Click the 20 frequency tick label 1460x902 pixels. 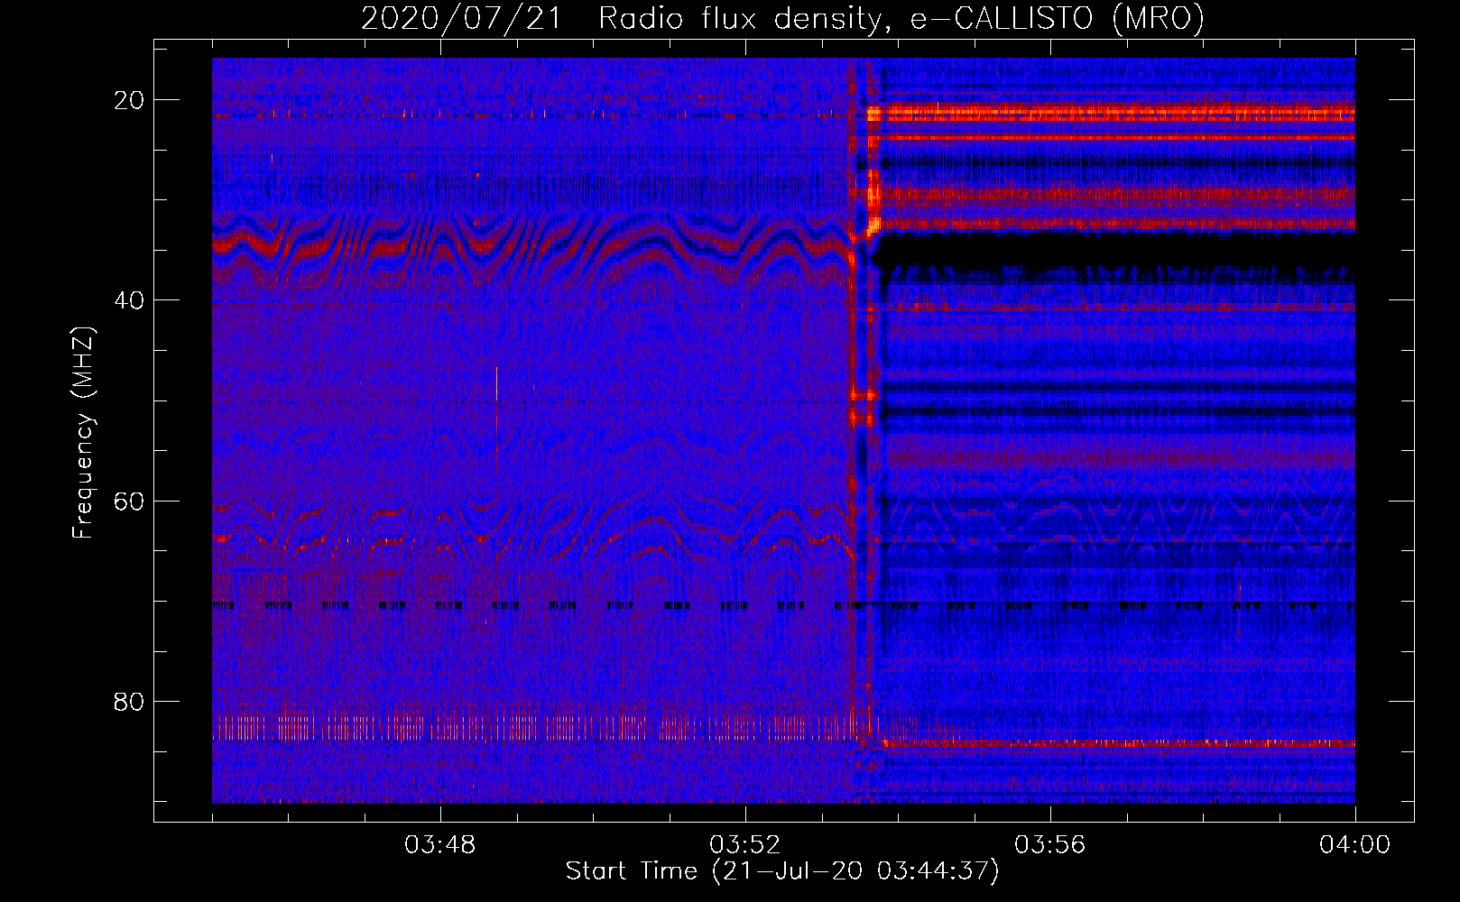[129, 100]
